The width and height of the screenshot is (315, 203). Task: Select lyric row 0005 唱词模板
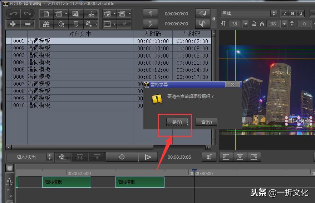(x=108, y=70)
